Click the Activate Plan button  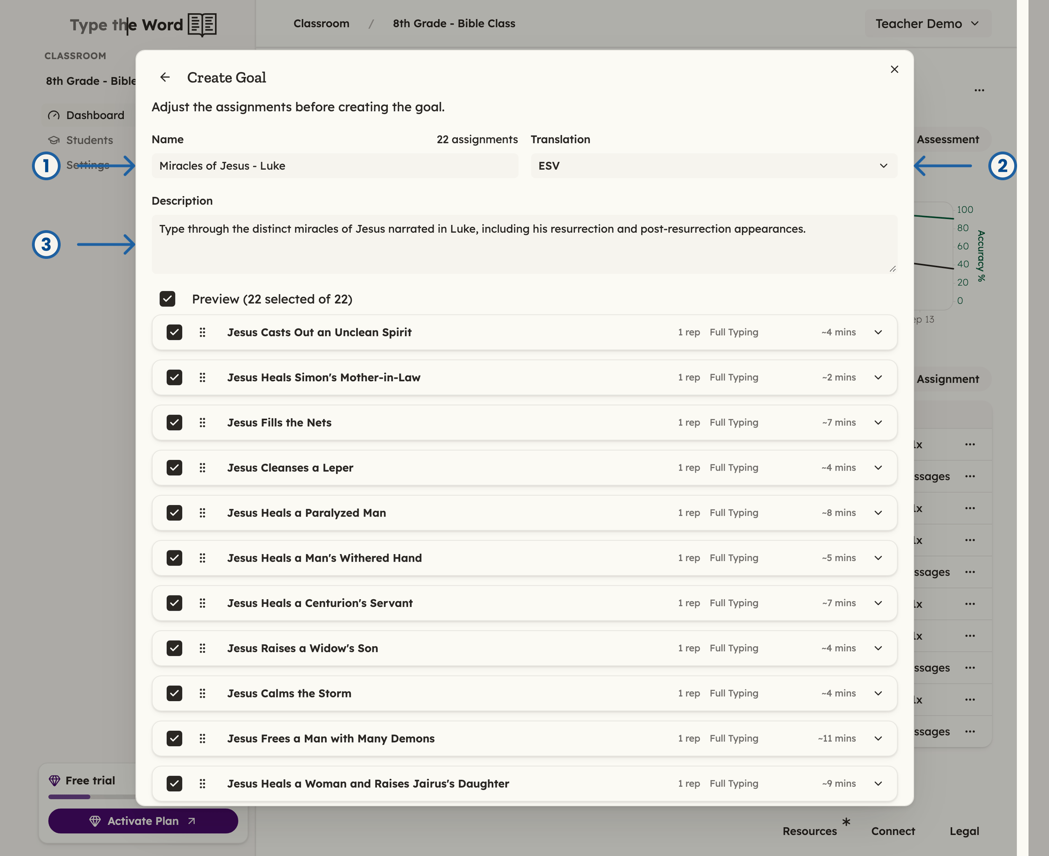tap(143, 821)
